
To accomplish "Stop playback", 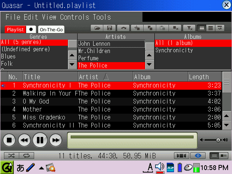I will (9, 140).
